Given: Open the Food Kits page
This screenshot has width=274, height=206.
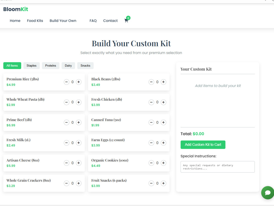Looking at the screenshot, I should tap(35, 21).
